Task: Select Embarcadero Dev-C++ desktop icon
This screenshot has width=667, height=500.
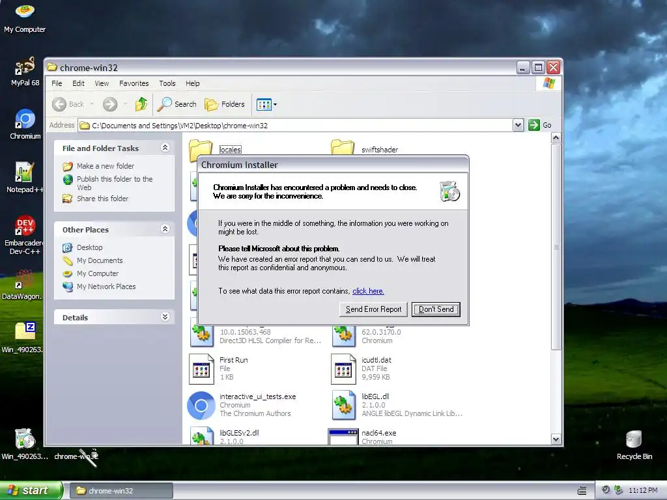Action: [x=25, y=235]
